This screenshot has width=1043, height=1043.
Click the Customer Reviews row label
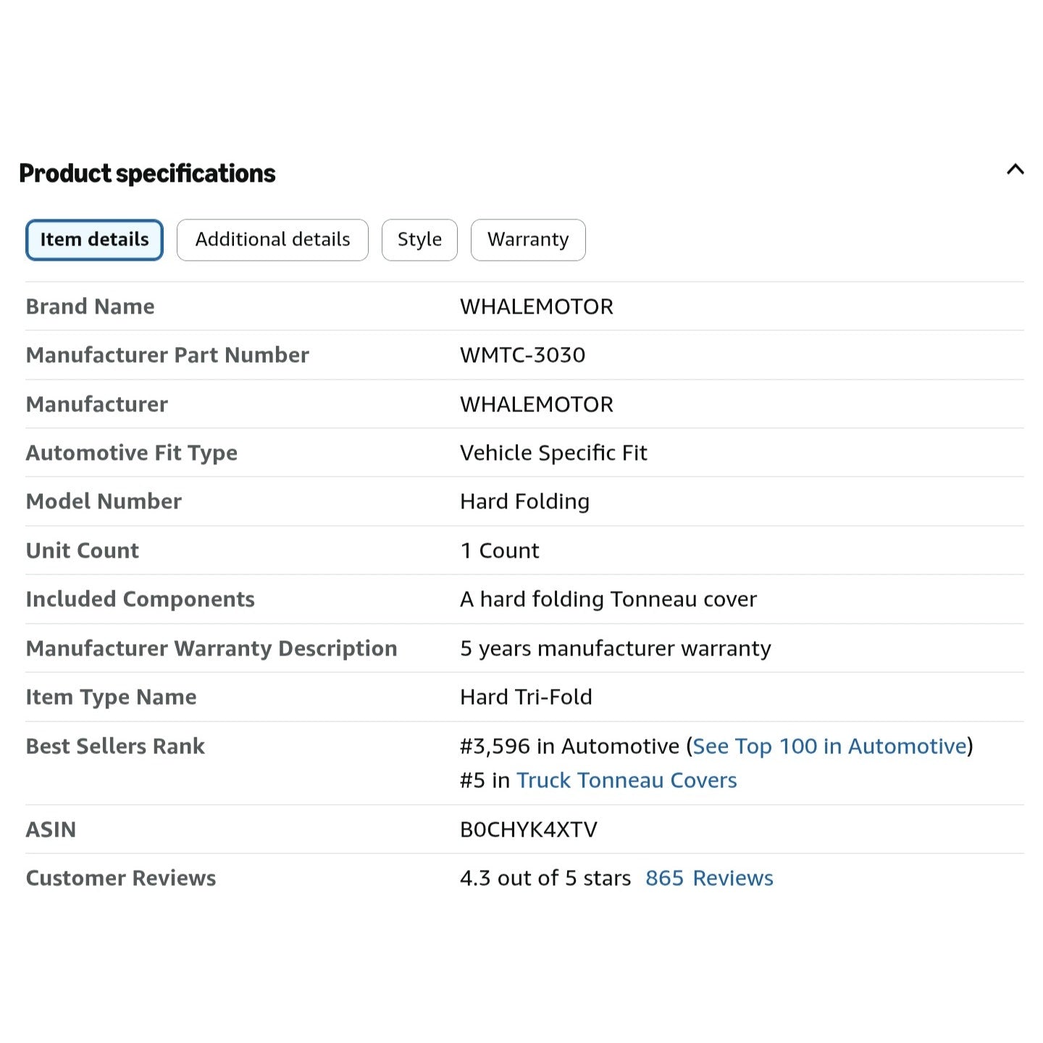121,878
